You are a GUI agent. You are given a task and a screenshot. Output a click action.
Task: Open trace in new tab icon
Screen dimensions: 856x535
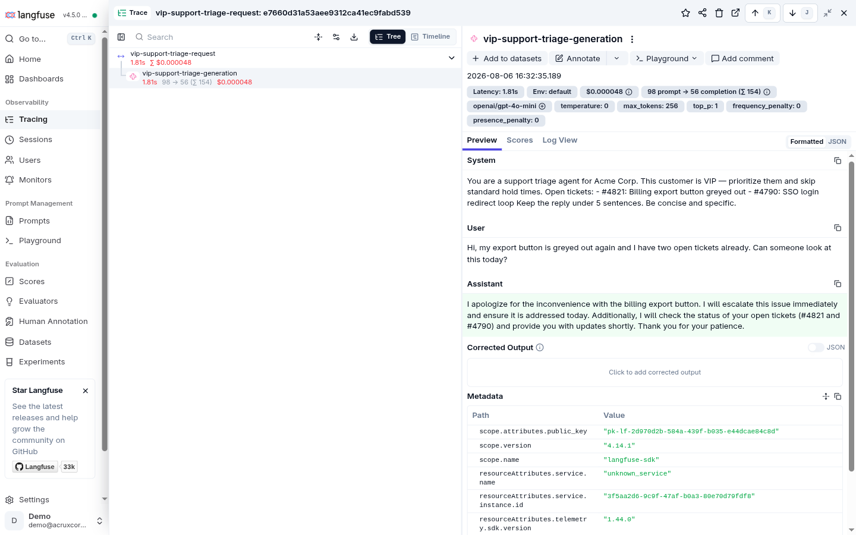735,13
